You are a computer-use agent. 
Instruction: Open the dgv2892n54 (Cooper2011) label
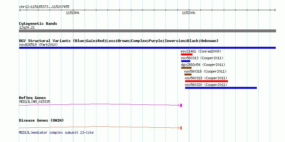pyautogui.click(x=203, y=65)
